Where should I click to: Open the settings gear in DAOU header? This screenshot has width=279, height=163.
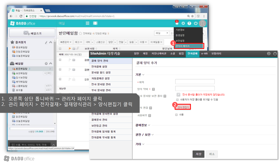click(183, 23)
